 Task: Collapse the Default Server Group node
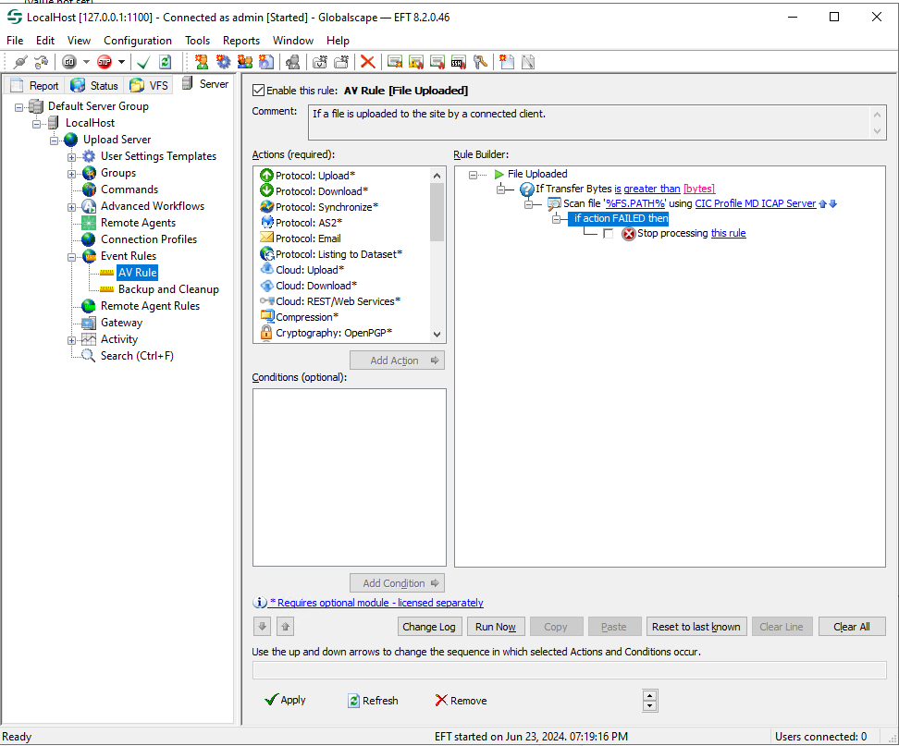coord(18,107)
